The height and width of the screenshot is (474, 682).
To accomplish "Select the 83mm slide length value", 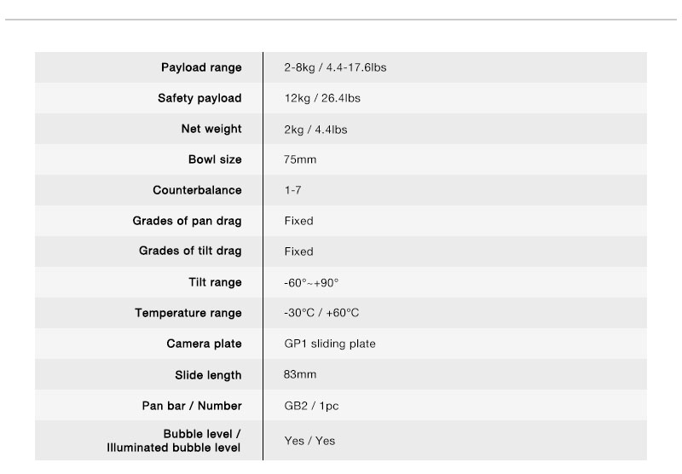I will 300,374.
